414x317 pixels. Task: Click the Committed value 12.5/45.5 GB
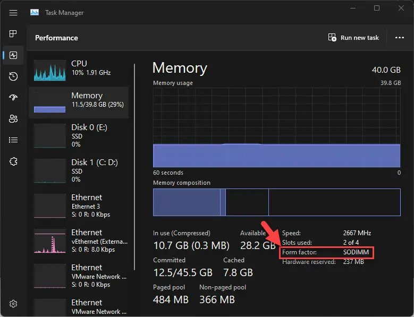[183, 273]
